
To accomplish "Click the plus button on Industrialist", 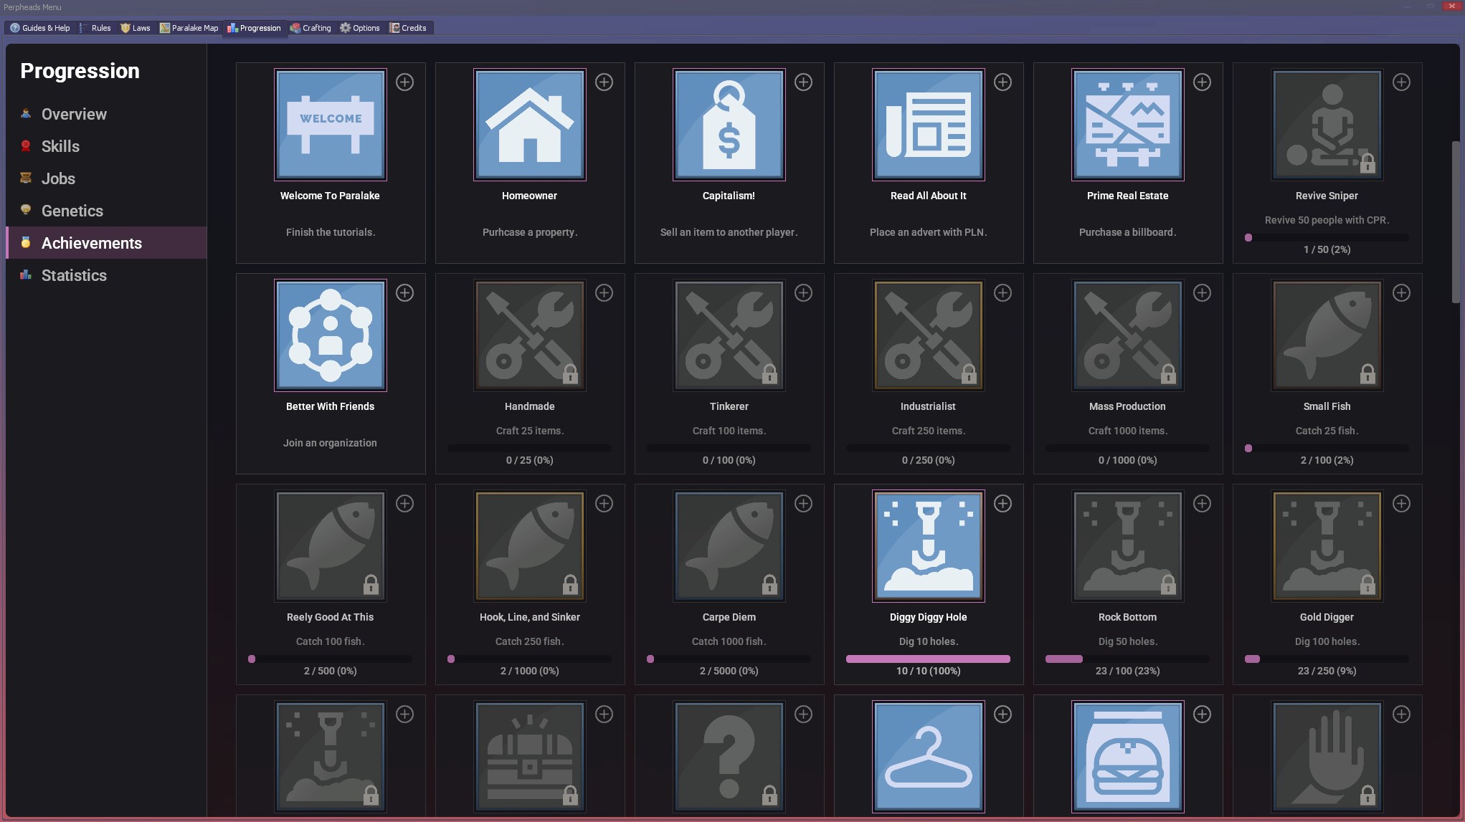I will coord(1003,293).
